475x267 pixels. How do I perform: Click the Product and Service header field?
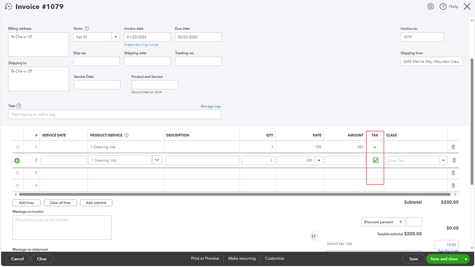[x=155, y=85]
